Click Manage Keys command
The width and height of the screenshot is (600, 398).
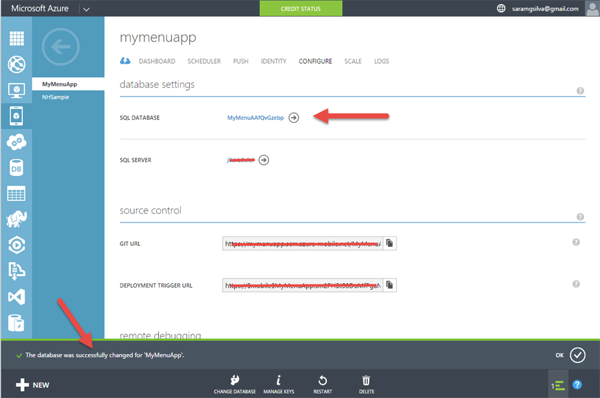278,384
